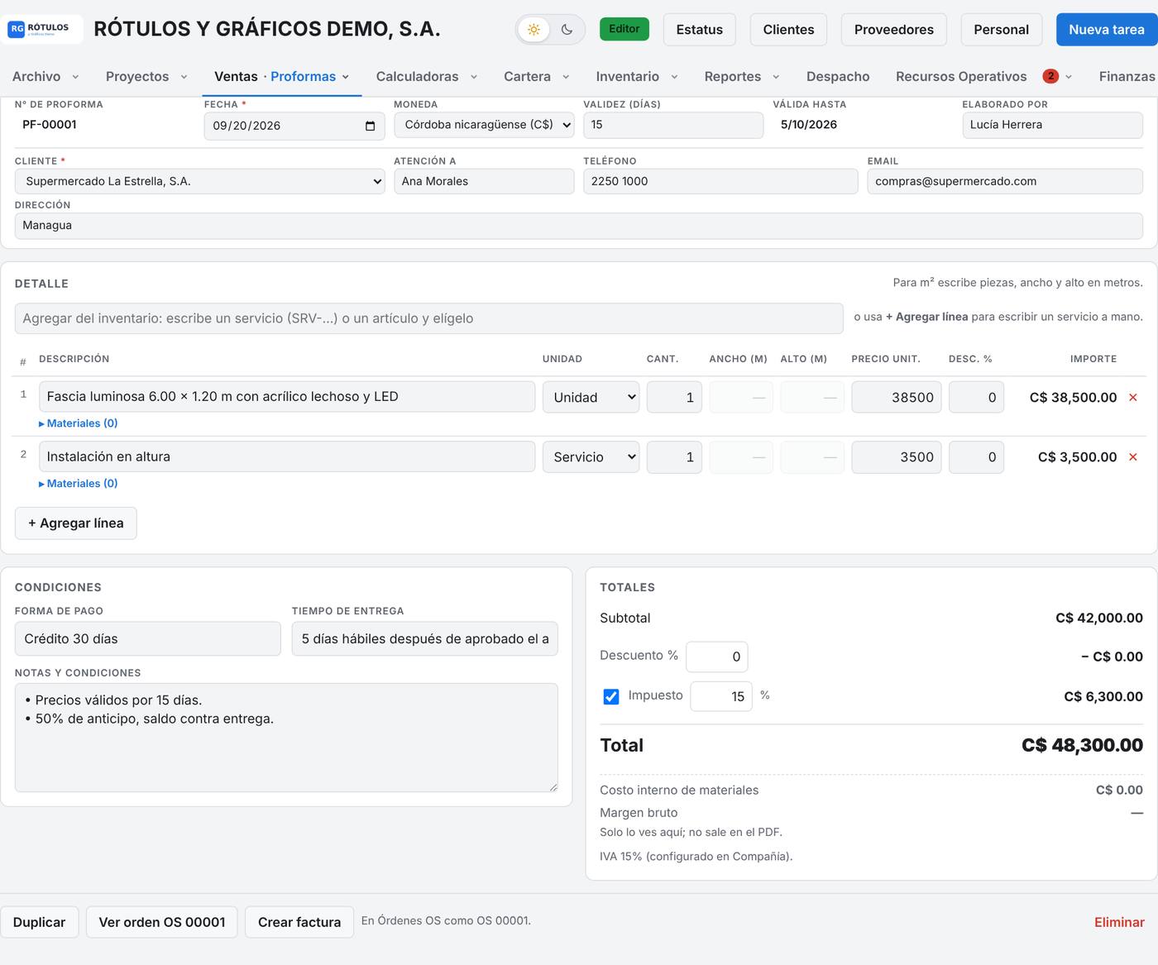Open the Personal page

[x=1001, y=30]
